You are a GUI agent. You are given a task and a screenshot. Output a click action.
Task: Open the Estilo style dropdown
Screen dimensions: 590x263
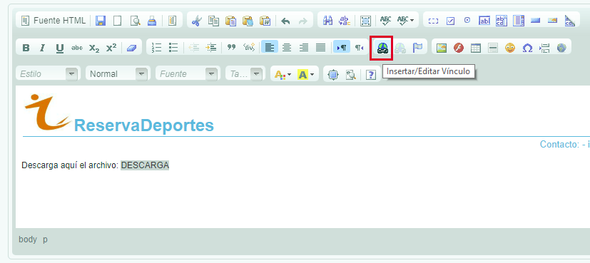tap(46, 73)
